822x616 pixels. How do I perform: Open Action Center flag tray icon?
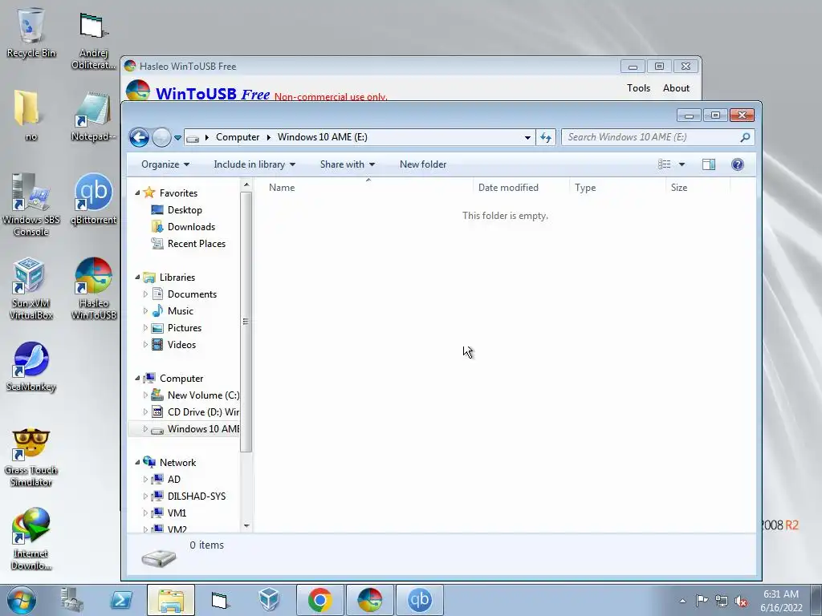click(x=702, y=600)
